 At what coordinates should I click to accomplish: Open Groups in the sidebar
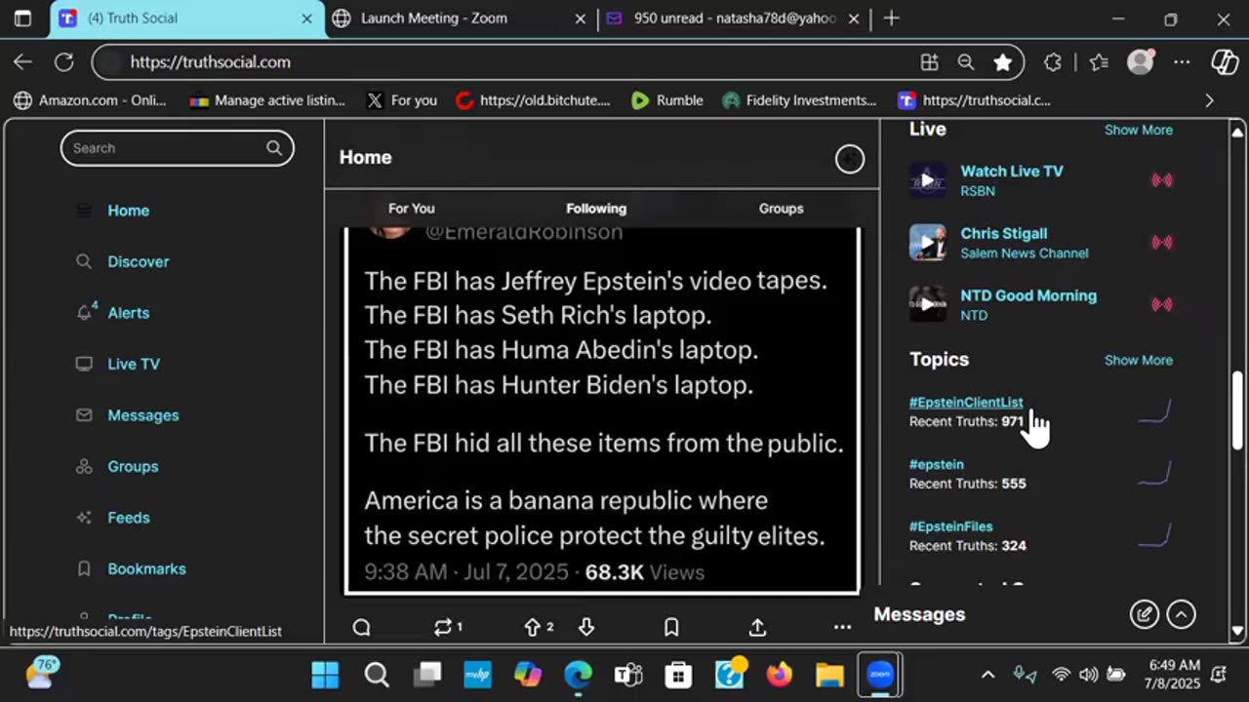(117, 466)
